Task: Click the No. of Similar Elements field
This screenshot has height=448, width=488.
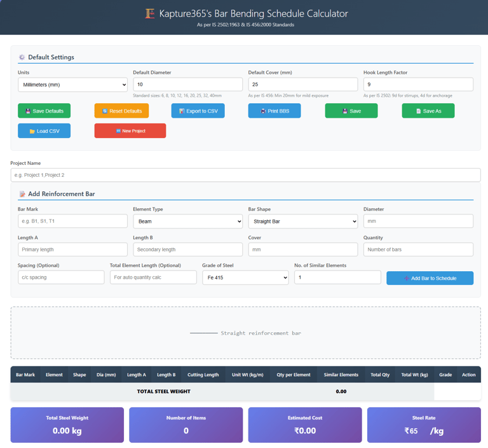Action: 337,277
